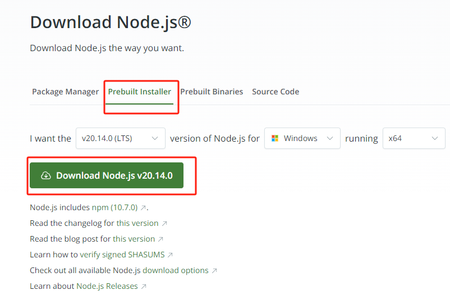Image resolution: width=450 pixels, height=304 pixels.
Task: Open blog post "this version" link
Action: (x=134, y=239)
